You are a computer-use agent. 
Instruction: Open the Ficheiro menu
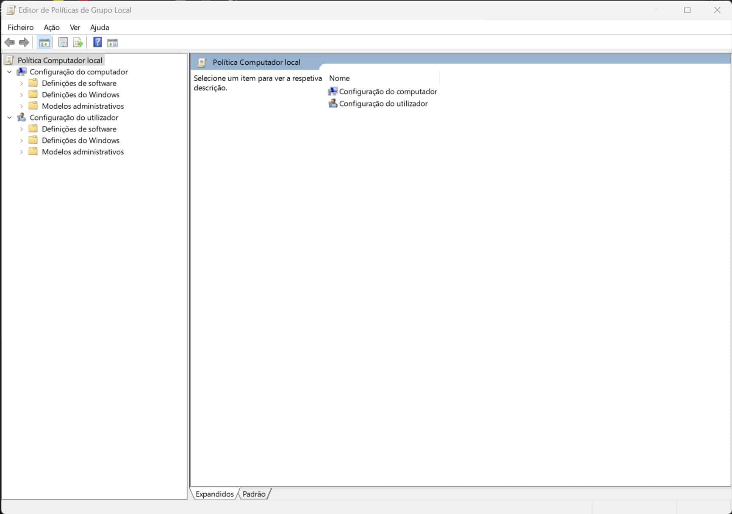tap(20, 27)
